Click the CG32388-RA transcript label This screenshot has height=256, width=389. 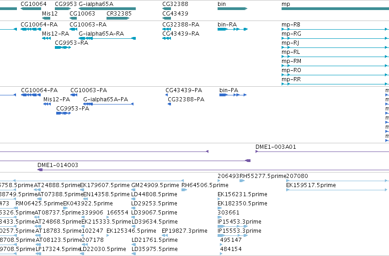pyautogui.click(x=181, y=25)
